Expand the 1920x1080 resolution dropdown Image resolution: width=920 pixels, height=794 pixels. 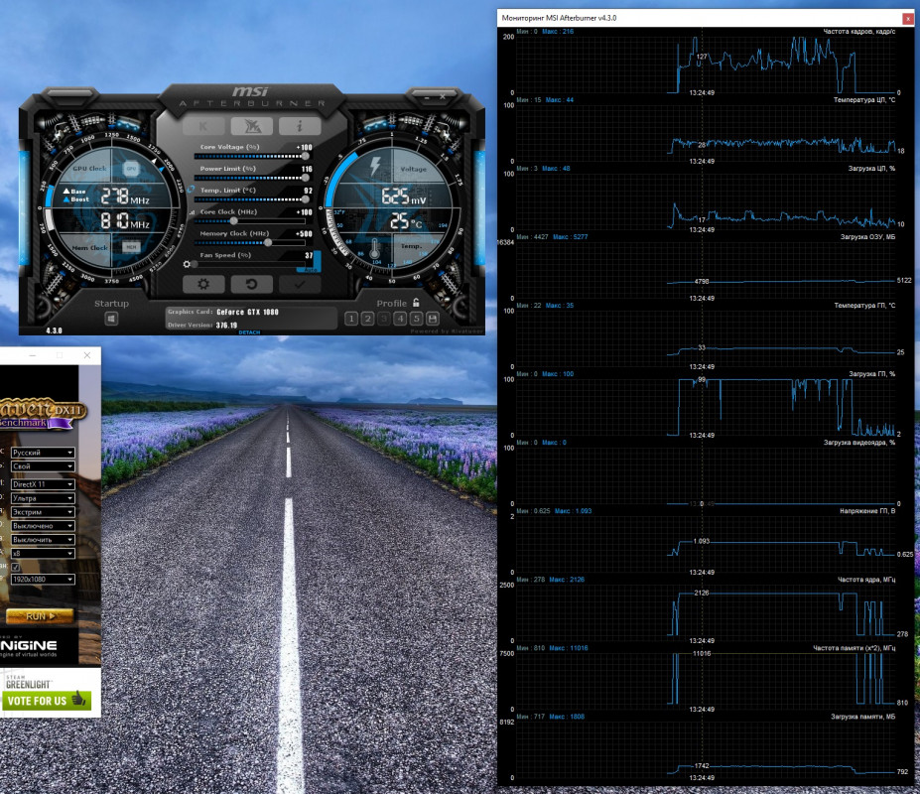(x=43, y=579)
